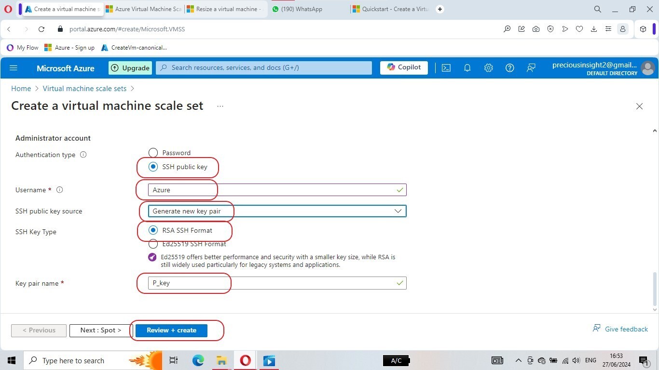Go to Virtual machine scale sets breadcrumb
The height and width of the screenshot is (370, 659).
click(x=84, y=89)
